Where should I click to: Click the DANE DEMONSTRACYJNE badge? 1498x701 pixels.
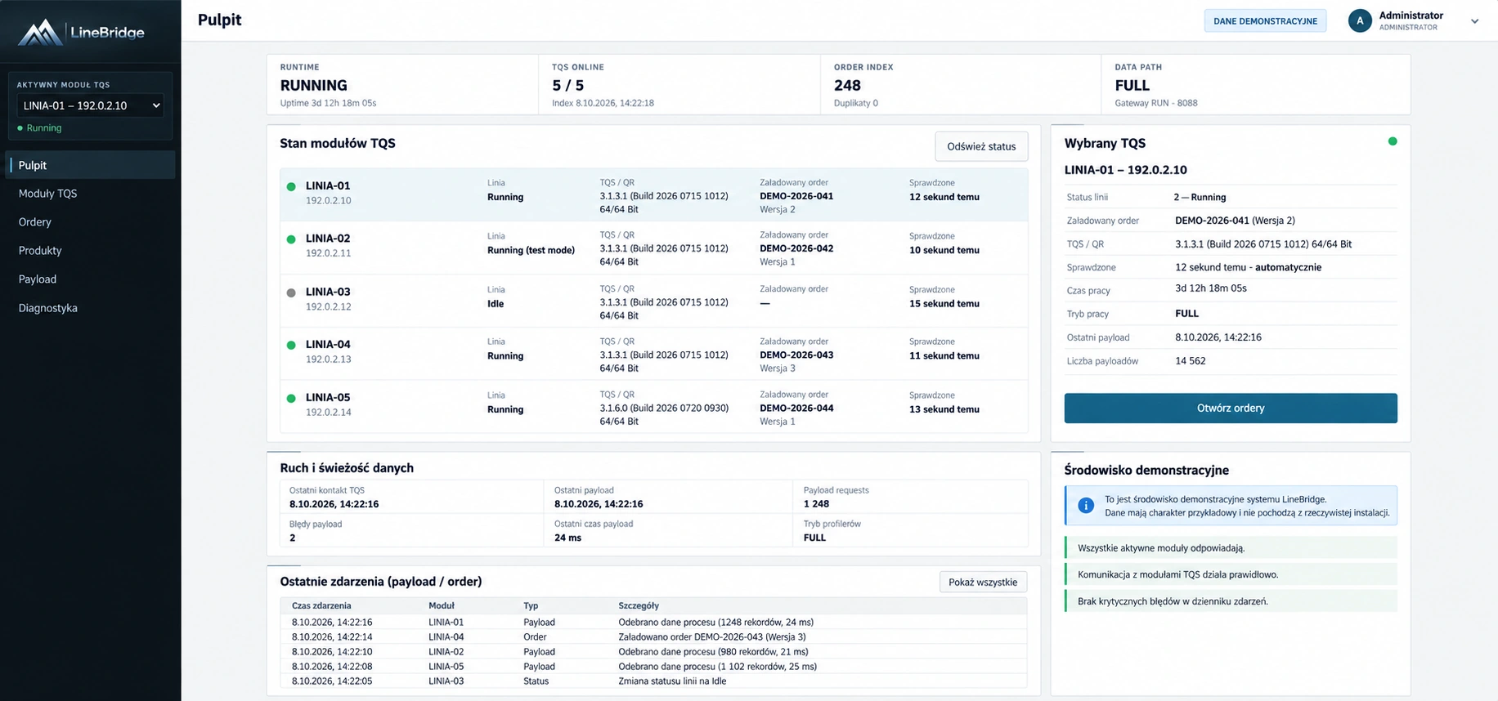1265,21
